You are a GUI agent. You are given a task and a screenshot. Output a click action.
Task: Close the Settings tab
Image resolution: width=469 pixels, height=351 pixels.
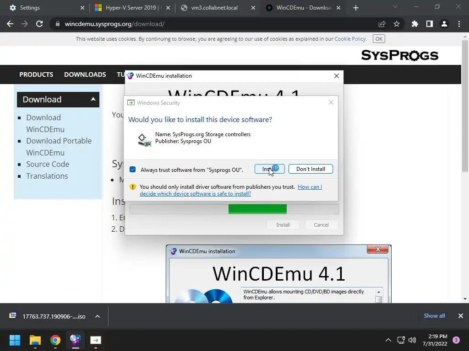click(82, 8)
